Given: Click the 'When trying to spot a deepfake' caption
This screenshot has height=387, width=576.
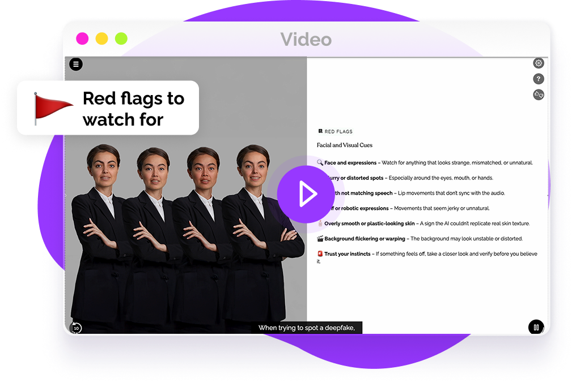Looking at the screenshot, I should point(307,328).
